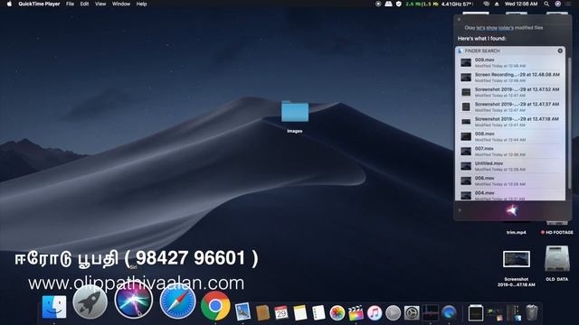Open Untitled.mov in Siri results

(510, 166)
